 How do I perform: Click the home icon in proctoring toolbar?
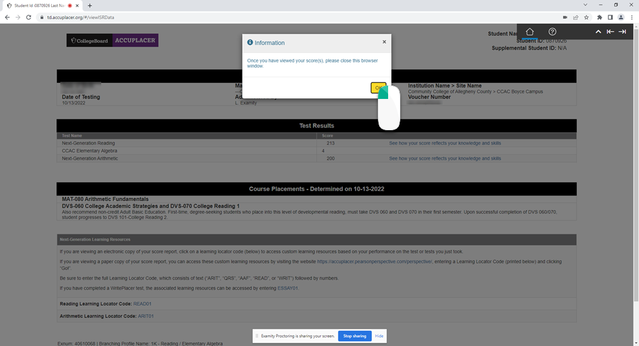point(529,31)
